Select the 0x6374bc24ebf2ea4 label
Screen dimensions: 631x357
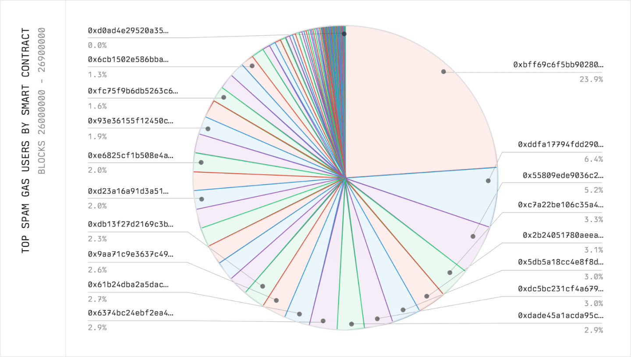pyautogui.click(x=131, y=313)
